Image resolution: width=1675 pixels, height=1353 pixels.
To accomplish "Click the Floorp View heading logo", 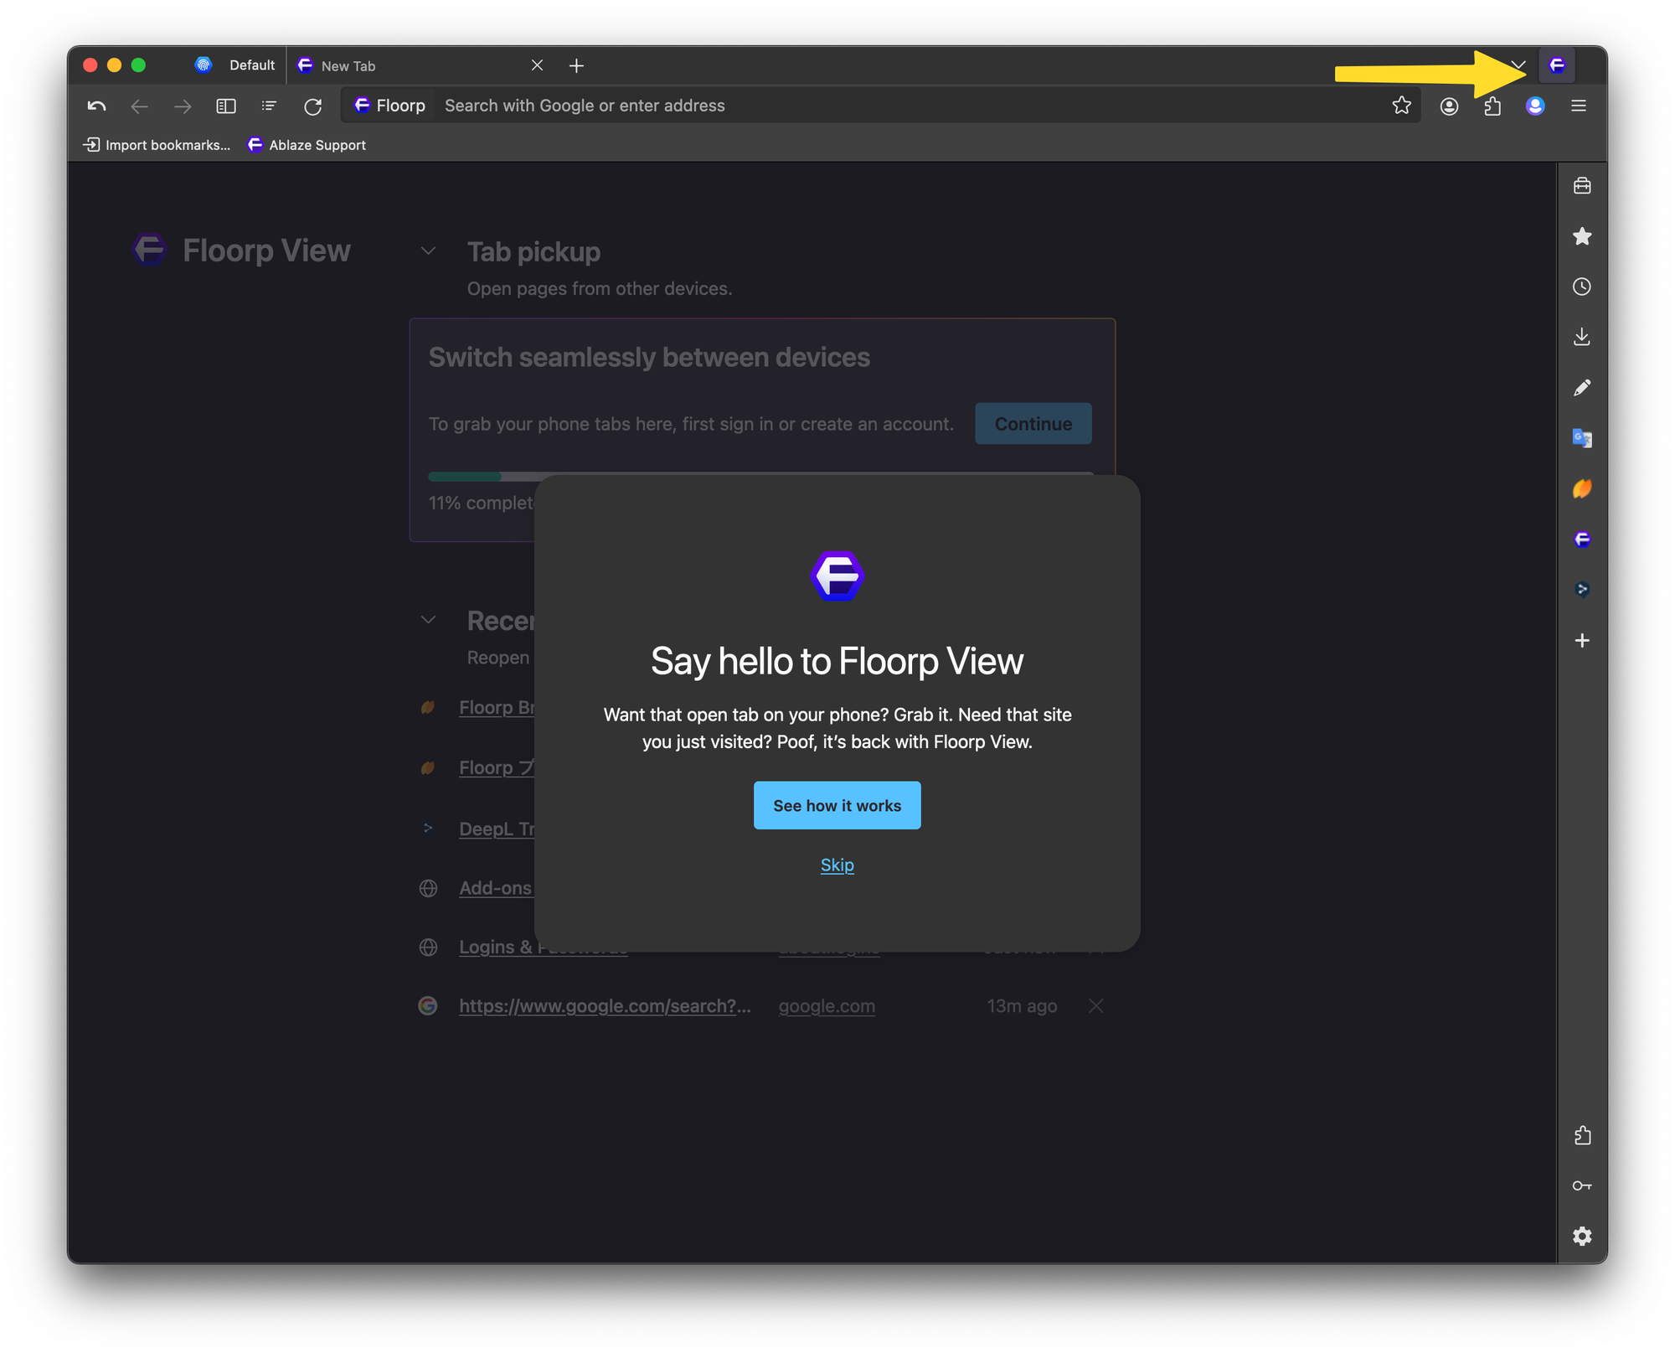I will coord(149,250).
